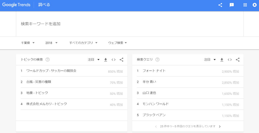
Task: Open the 2018 time range dropdown
Action: click(51, 43)
